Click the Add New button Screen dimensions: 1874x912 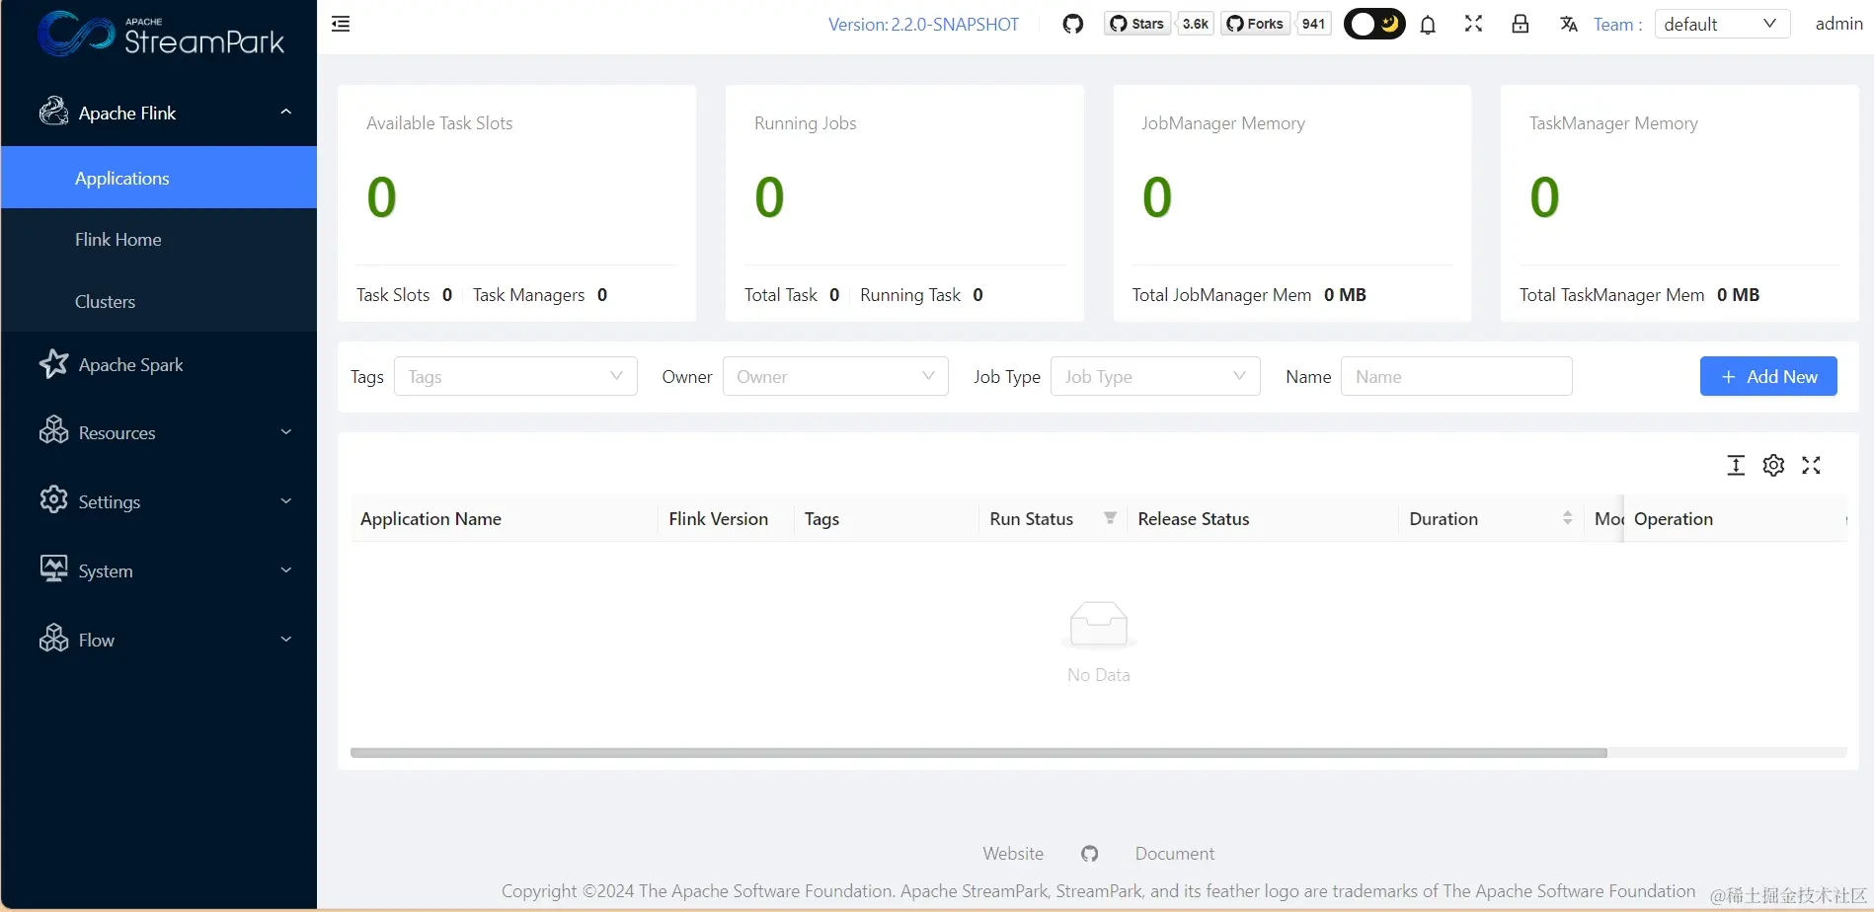click(1768, 376)
